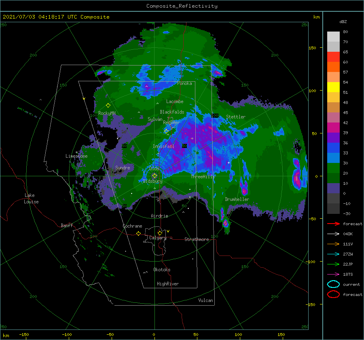Click the red forecast oval icon
Viewport: 364px width, 340px height.
coord(333,294)
